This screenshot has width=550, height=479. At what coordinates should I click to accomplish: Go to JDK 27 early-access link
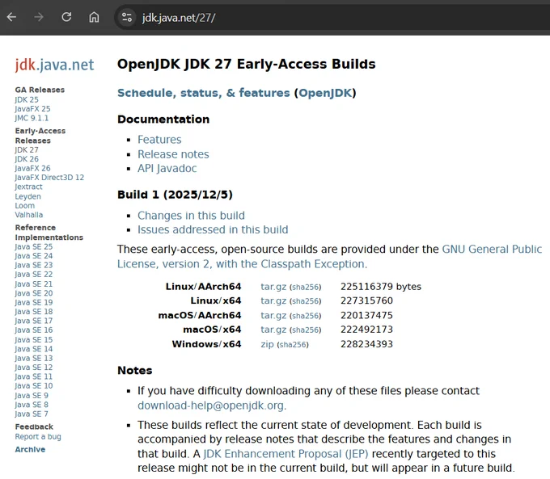(x=27, y=150)
